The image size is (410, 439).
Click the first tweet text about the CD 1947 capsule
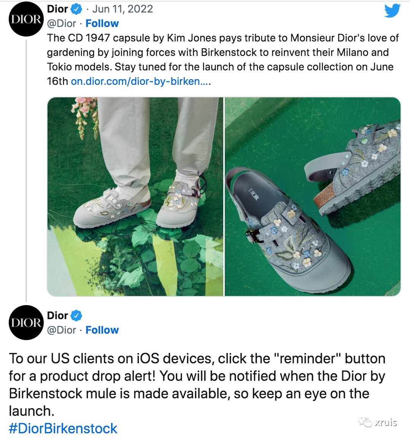223,59
